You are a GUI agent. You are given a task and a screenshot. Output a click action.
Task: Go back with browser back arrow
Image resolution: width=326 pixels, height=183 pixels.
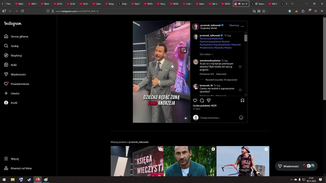click(x=10, y=11)
